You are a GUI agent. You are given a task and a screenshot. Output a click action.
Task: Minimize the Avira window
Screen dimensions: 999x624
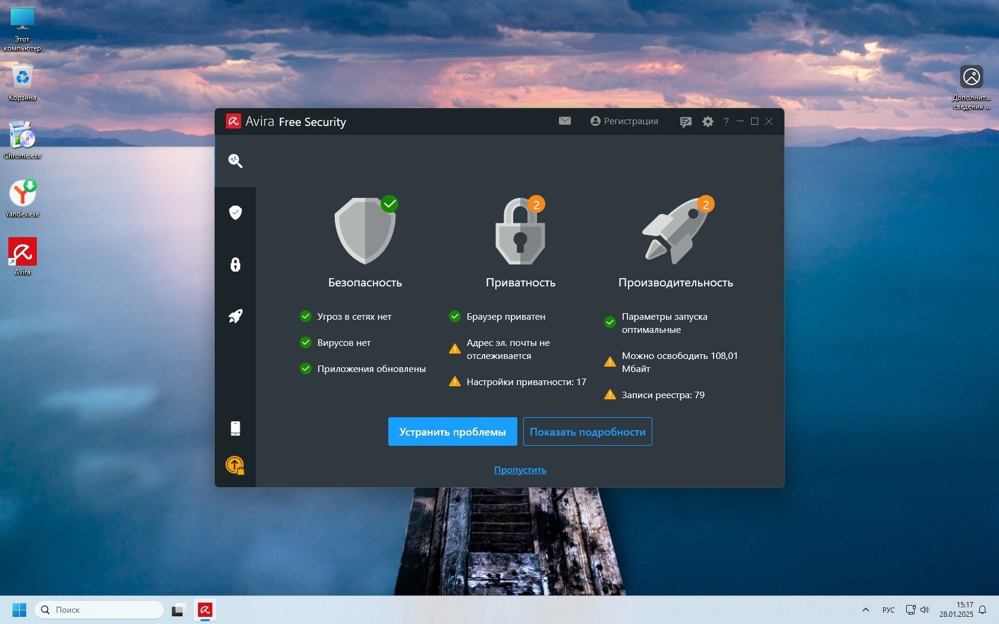pos(740,121)
